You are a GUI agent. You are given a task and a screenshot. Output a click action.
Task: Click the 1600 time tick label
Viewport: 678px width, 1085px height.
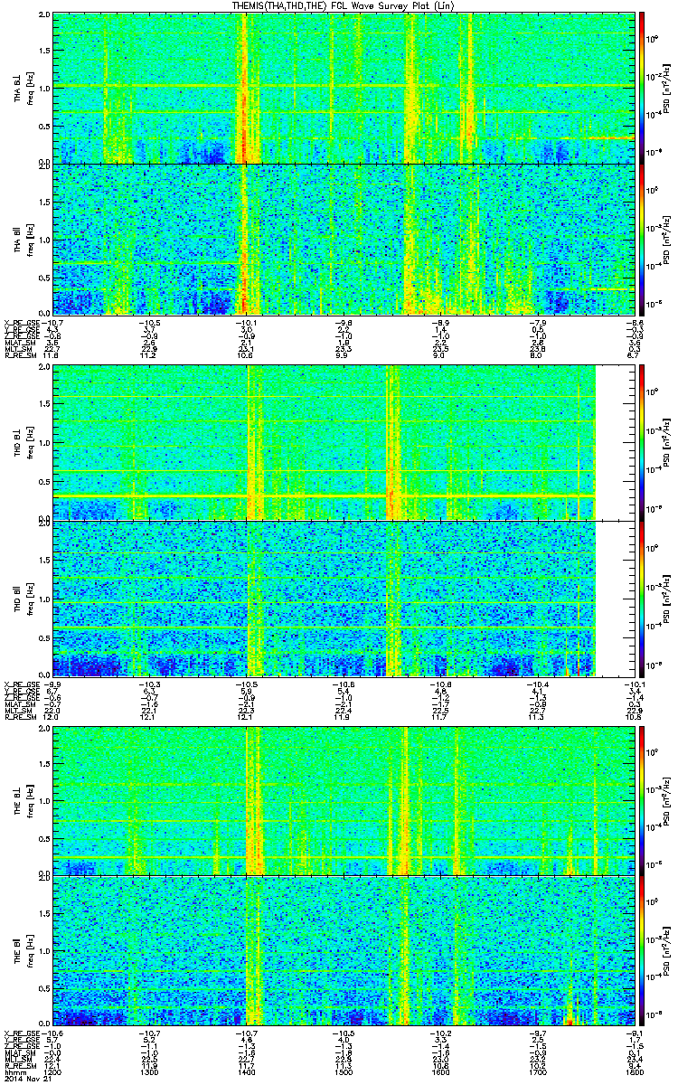[x=441, y=1073]
